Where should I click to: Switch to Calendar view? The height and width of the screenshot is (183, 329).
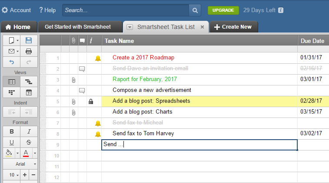(x=29, y=92)
